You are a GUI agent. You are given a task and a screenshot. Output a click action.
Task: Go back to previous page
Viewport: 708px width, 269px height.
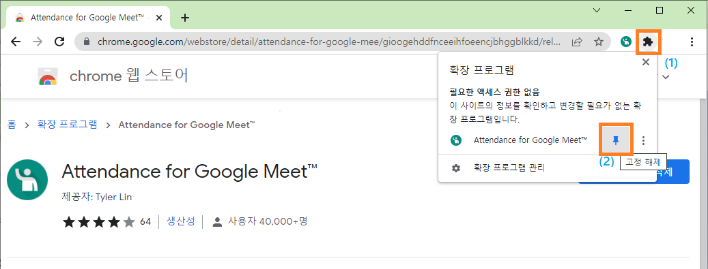(x=15, y=42)
